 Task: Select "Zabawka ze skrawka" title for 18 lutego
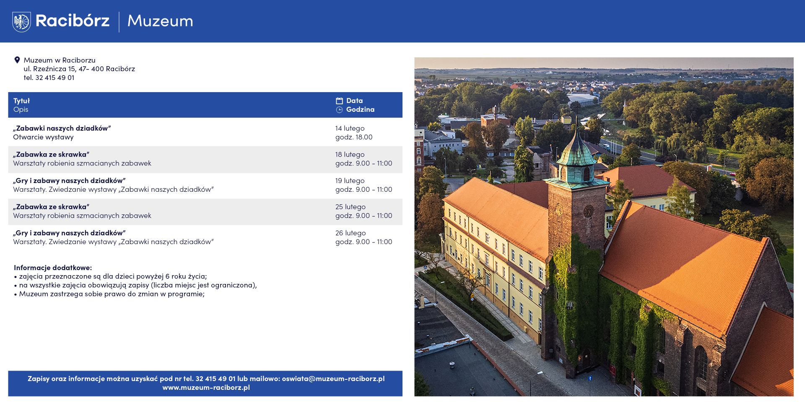tap(51, 155)
